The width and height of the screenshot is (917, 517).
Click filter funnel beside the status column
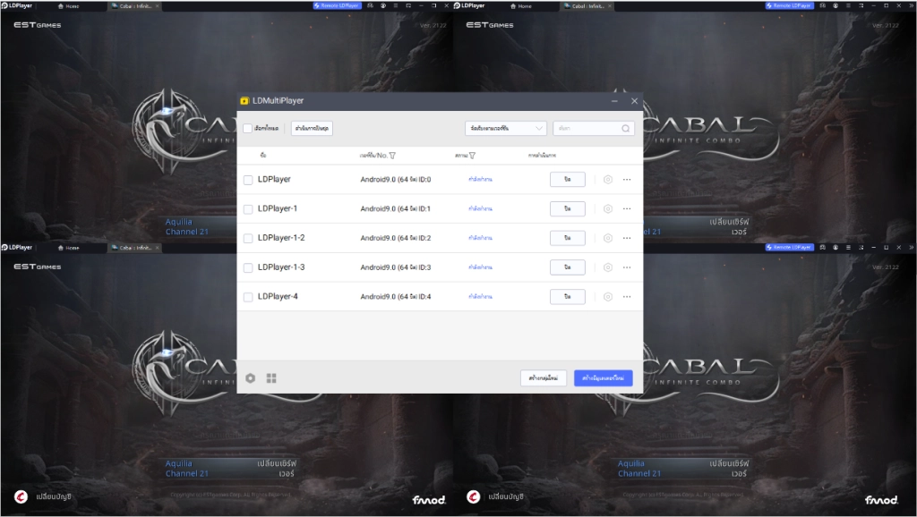pyautogui.click(x=472, y=156)
